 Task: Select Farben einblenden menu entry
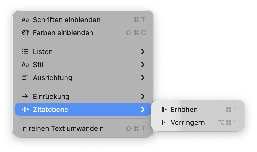point(63,33)
